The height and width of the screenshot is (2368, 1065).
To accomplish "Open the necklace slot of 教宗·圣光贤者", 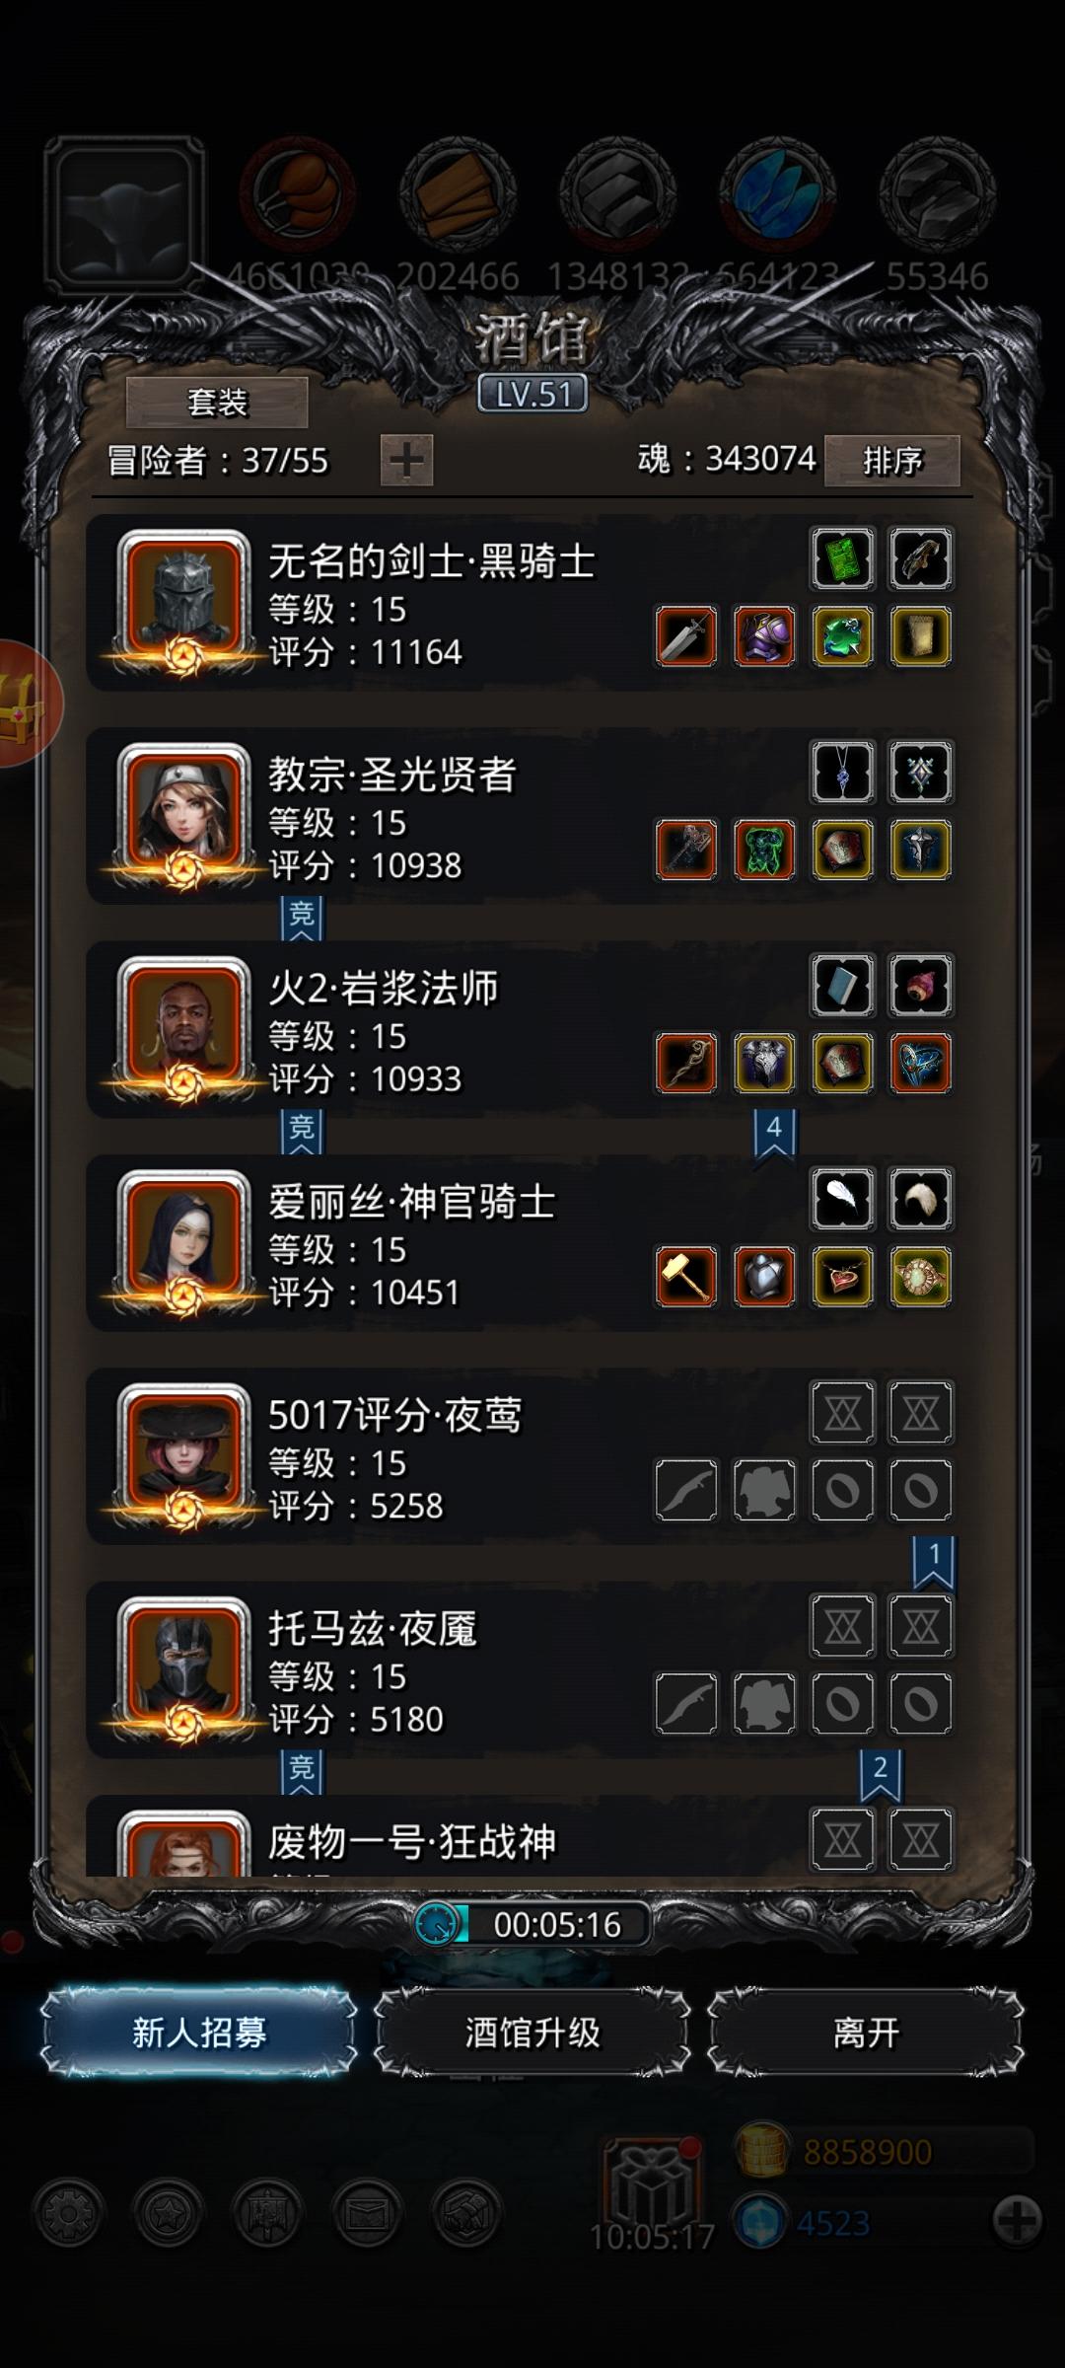I will coord(842,772).
